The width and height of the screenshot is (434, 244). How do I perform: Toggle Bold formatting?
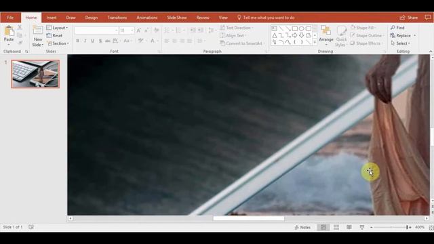tap(77, 41)
